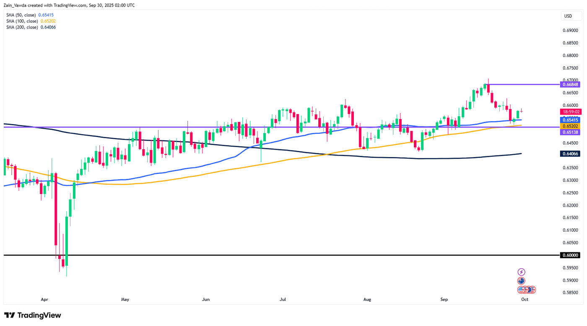The width and height of the screenshot is (587, 326).
Task: Click the leftmost US flag icon
Action: [x=521, y=290]
